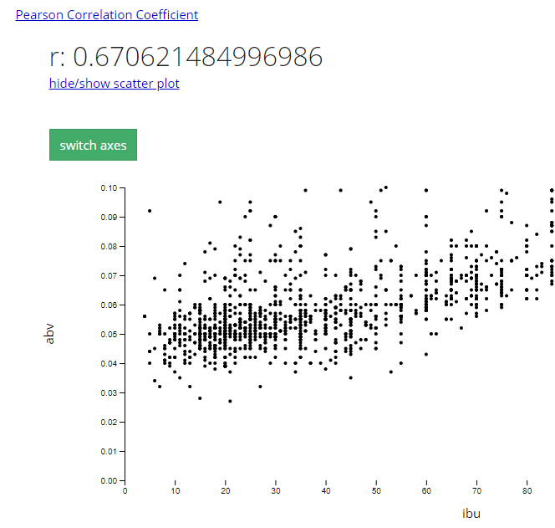Viewport: 555px width, 528px height.
Task: Click the green switch axes button
Action: [93, 145]
